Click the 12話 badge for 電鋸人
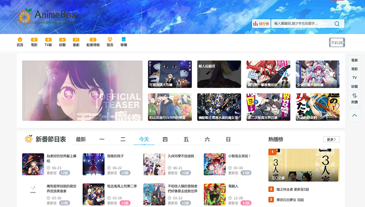Viewport: 365px width, 207px height. [246, 203]
